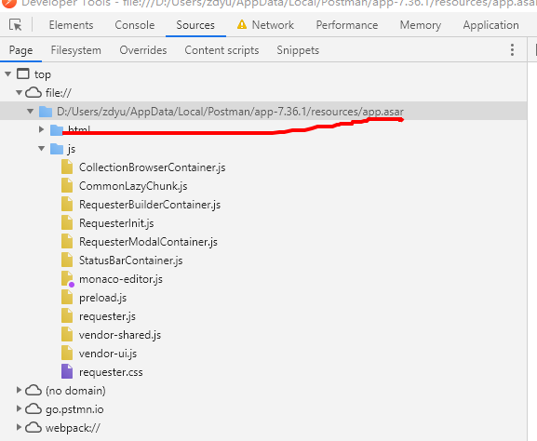
Task: Click the monaco-editor.js file icon with purple dot
Action: click(67, 279)
